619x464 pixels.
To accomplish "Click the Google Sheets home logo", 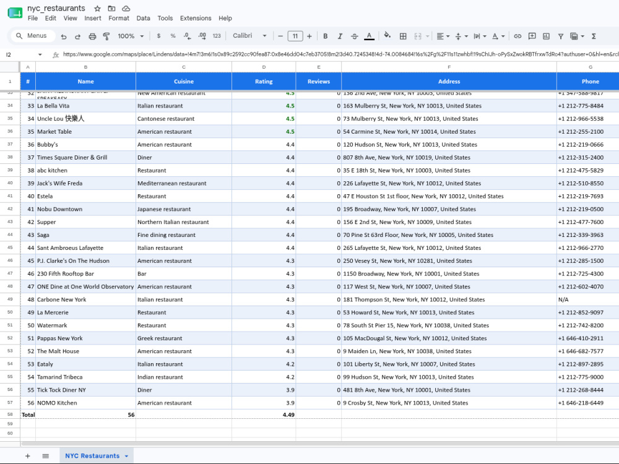I will [15, 13].
